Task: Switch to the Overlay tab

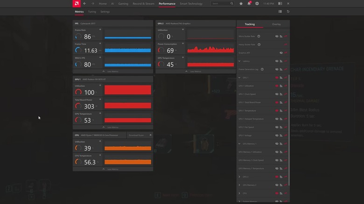Action: (x=276, y=24)
